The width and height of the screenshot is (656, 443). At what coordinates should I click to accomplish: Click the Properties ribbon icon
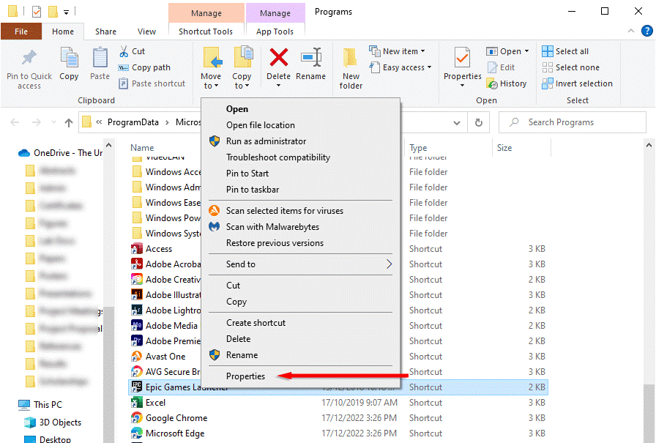462,58
